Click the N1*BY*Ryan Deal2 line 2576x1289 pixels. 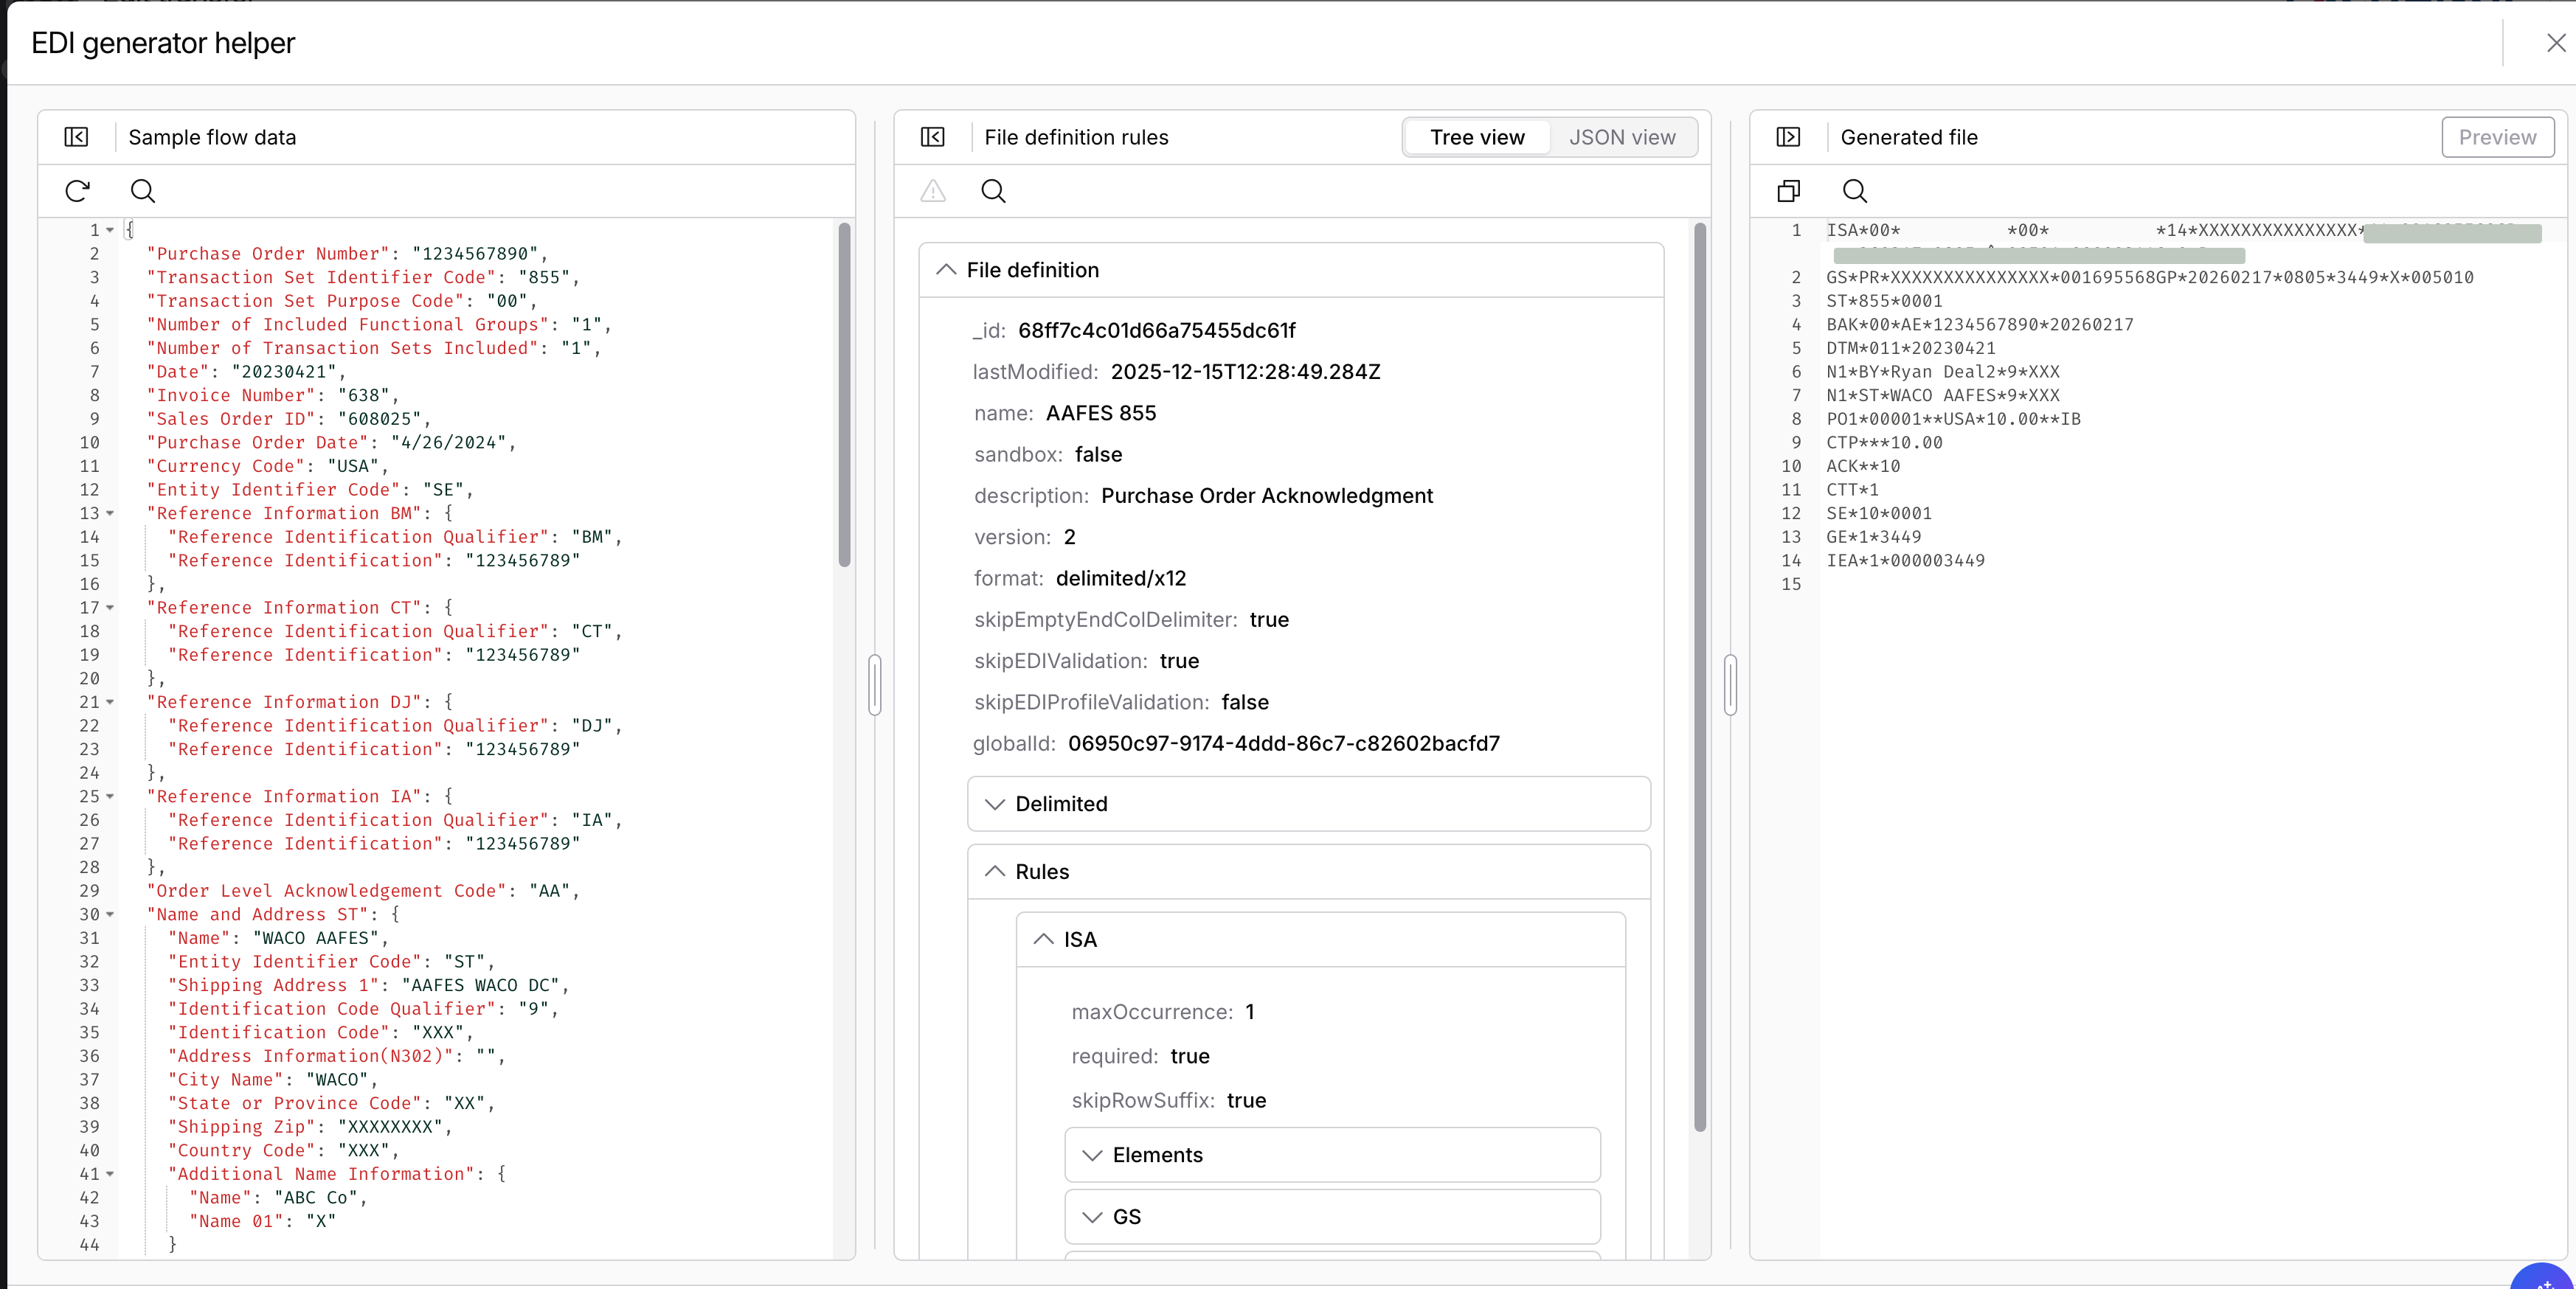(x=1942, y=372)
